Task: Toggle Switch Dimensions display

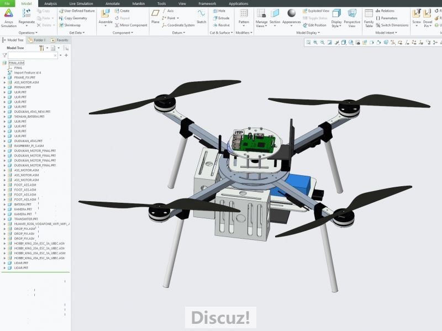Action: 392,25
